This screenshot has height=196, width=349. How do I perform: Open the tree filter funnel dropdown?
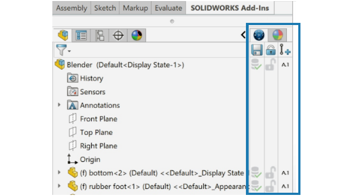pos(63,50)
